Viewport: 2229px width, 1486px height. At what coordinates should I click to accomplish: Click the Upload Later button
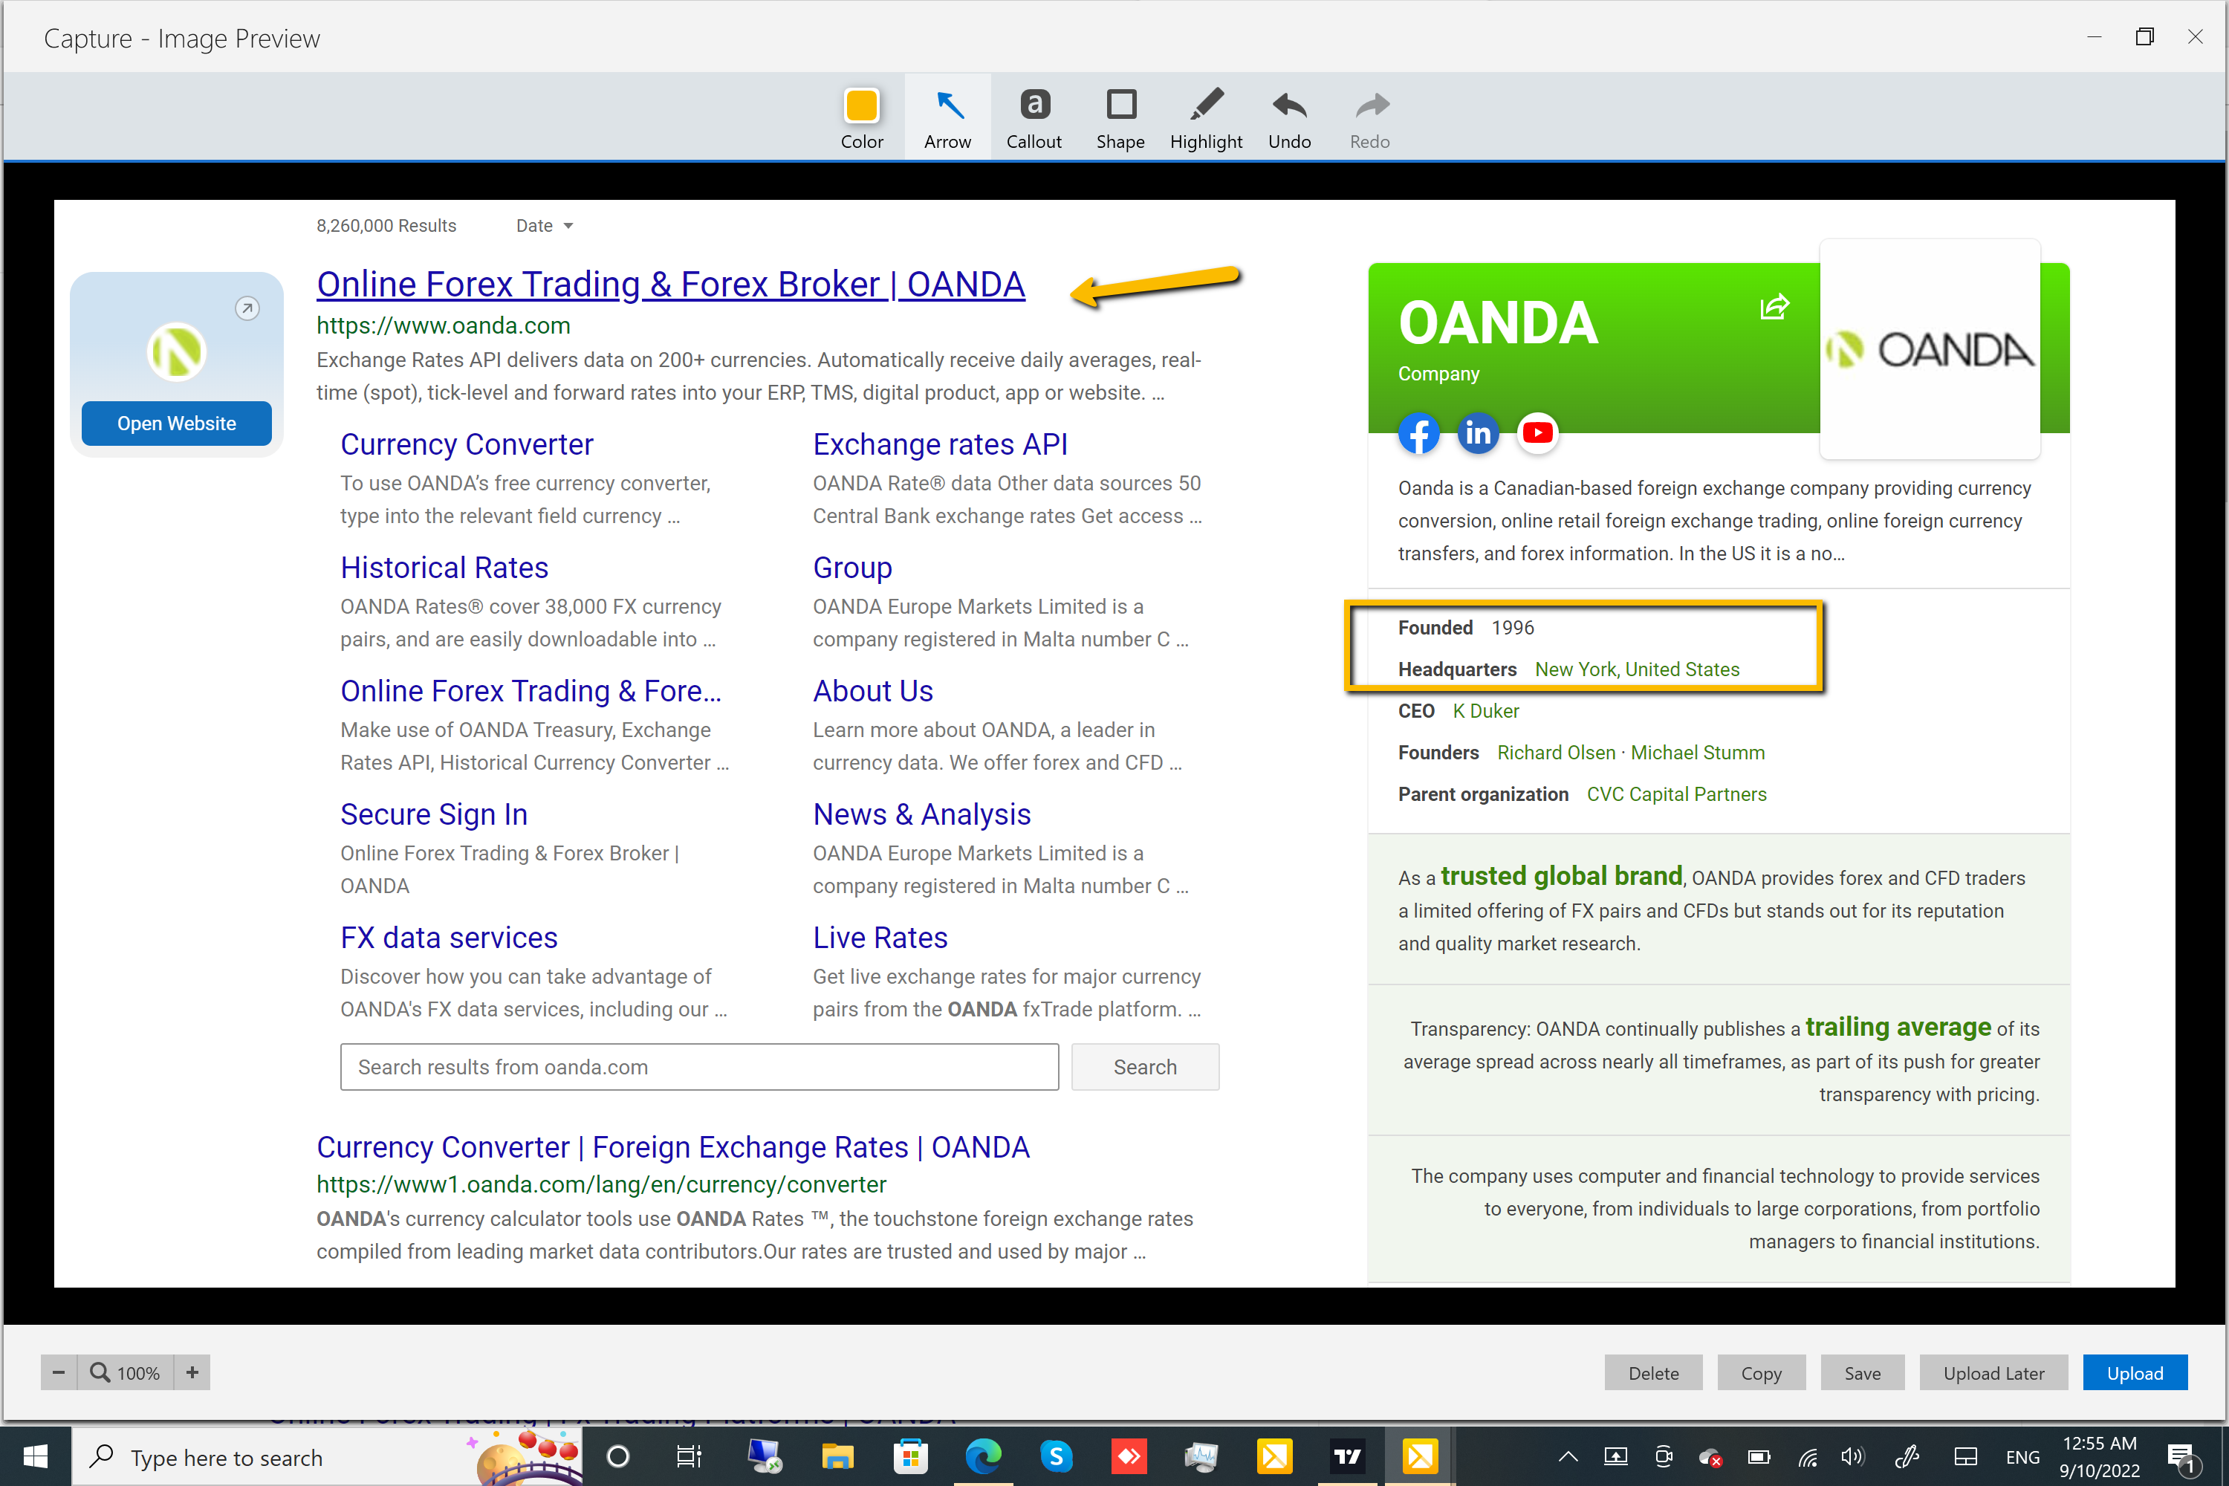tap(1993, 1372)
